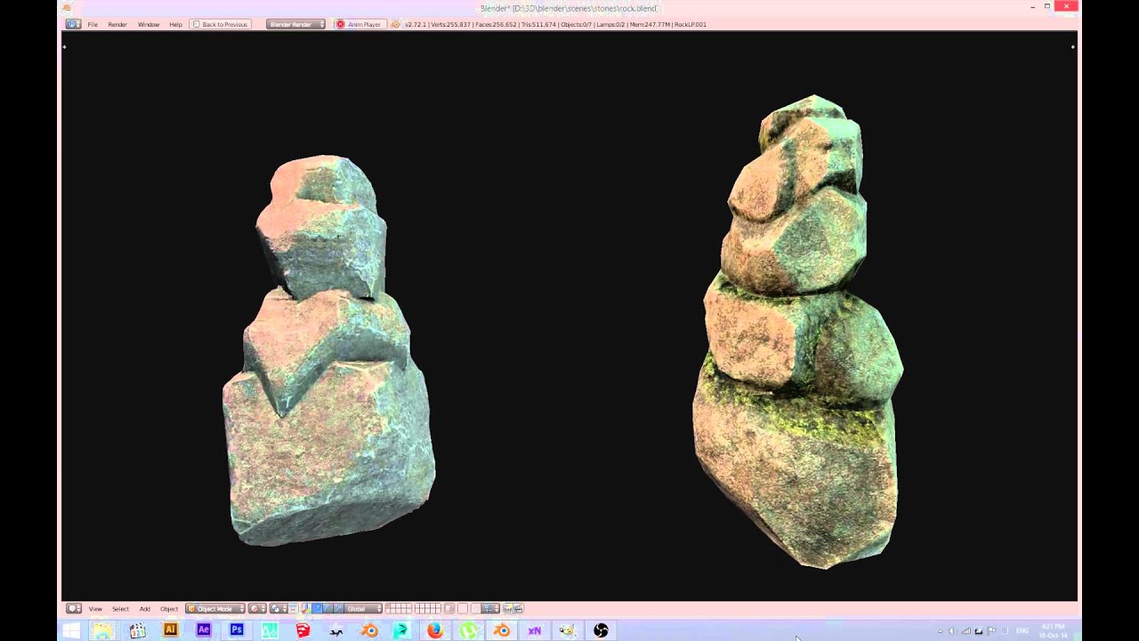Open File Explorer from taskbar
The height and width of the screenshot is (641, 1139).
(x=103, y=630)
